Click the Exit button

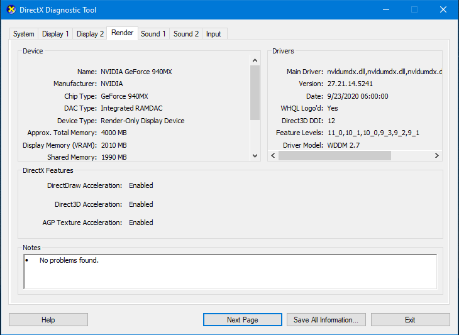pos(410,319)
